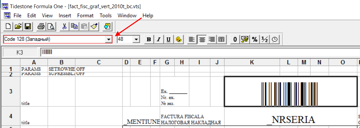Click cell C1 containing OFF

[99, 69]
